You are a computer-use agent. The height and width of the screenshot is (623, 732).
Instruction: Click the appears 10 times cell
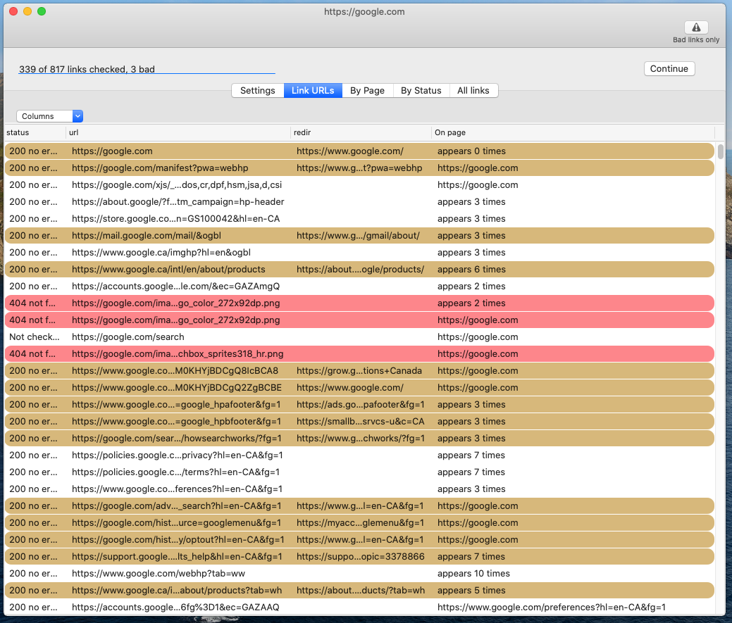[473, 574]
